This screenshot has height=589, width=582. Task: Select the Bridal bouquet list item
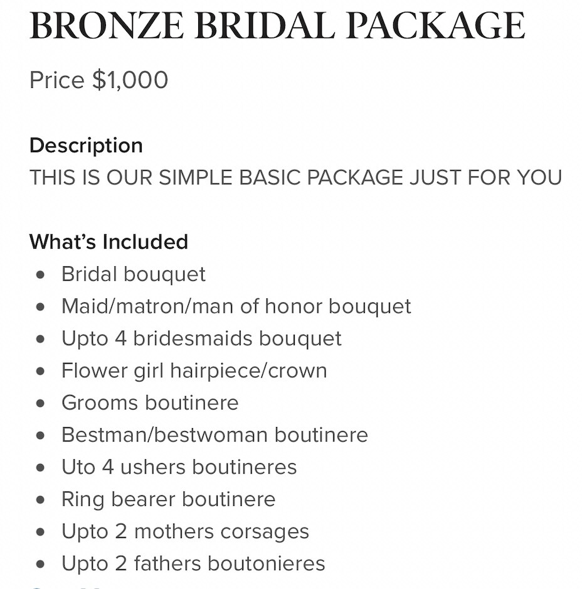[134, 274]
